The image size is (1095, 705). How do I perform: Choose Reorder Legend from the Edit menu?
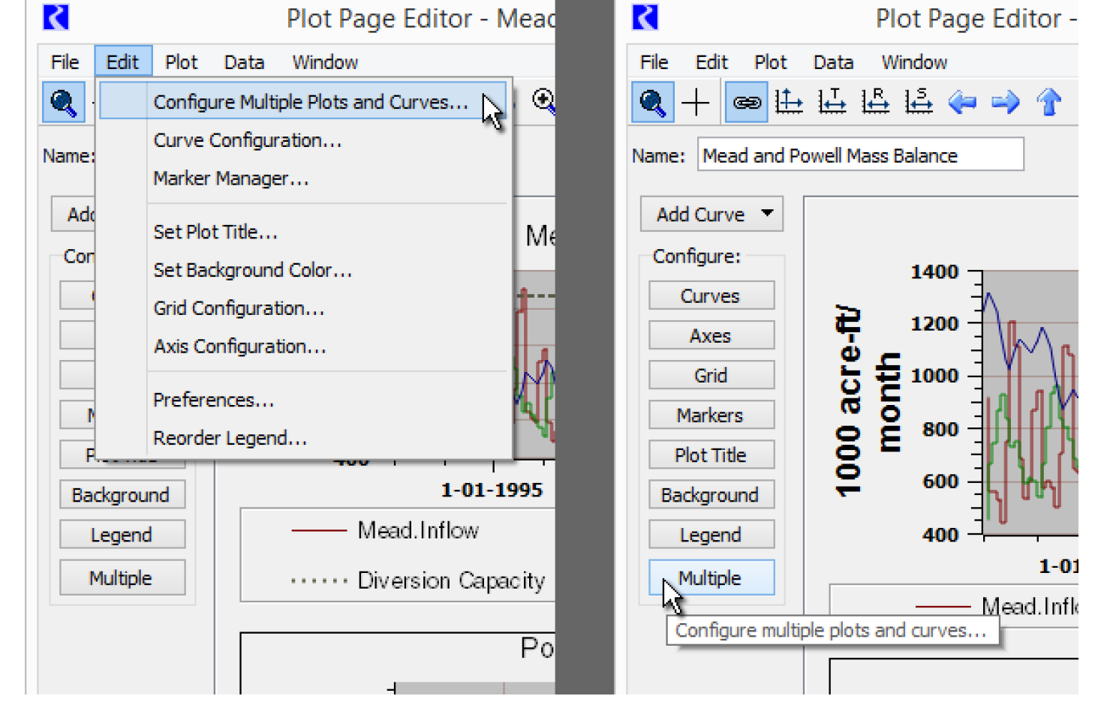[230, 438]
